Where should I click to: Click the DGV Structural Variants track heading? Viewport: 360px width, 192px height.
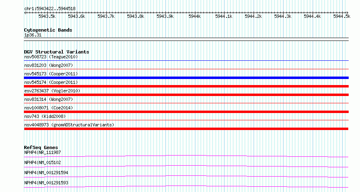tap(57, 52)
